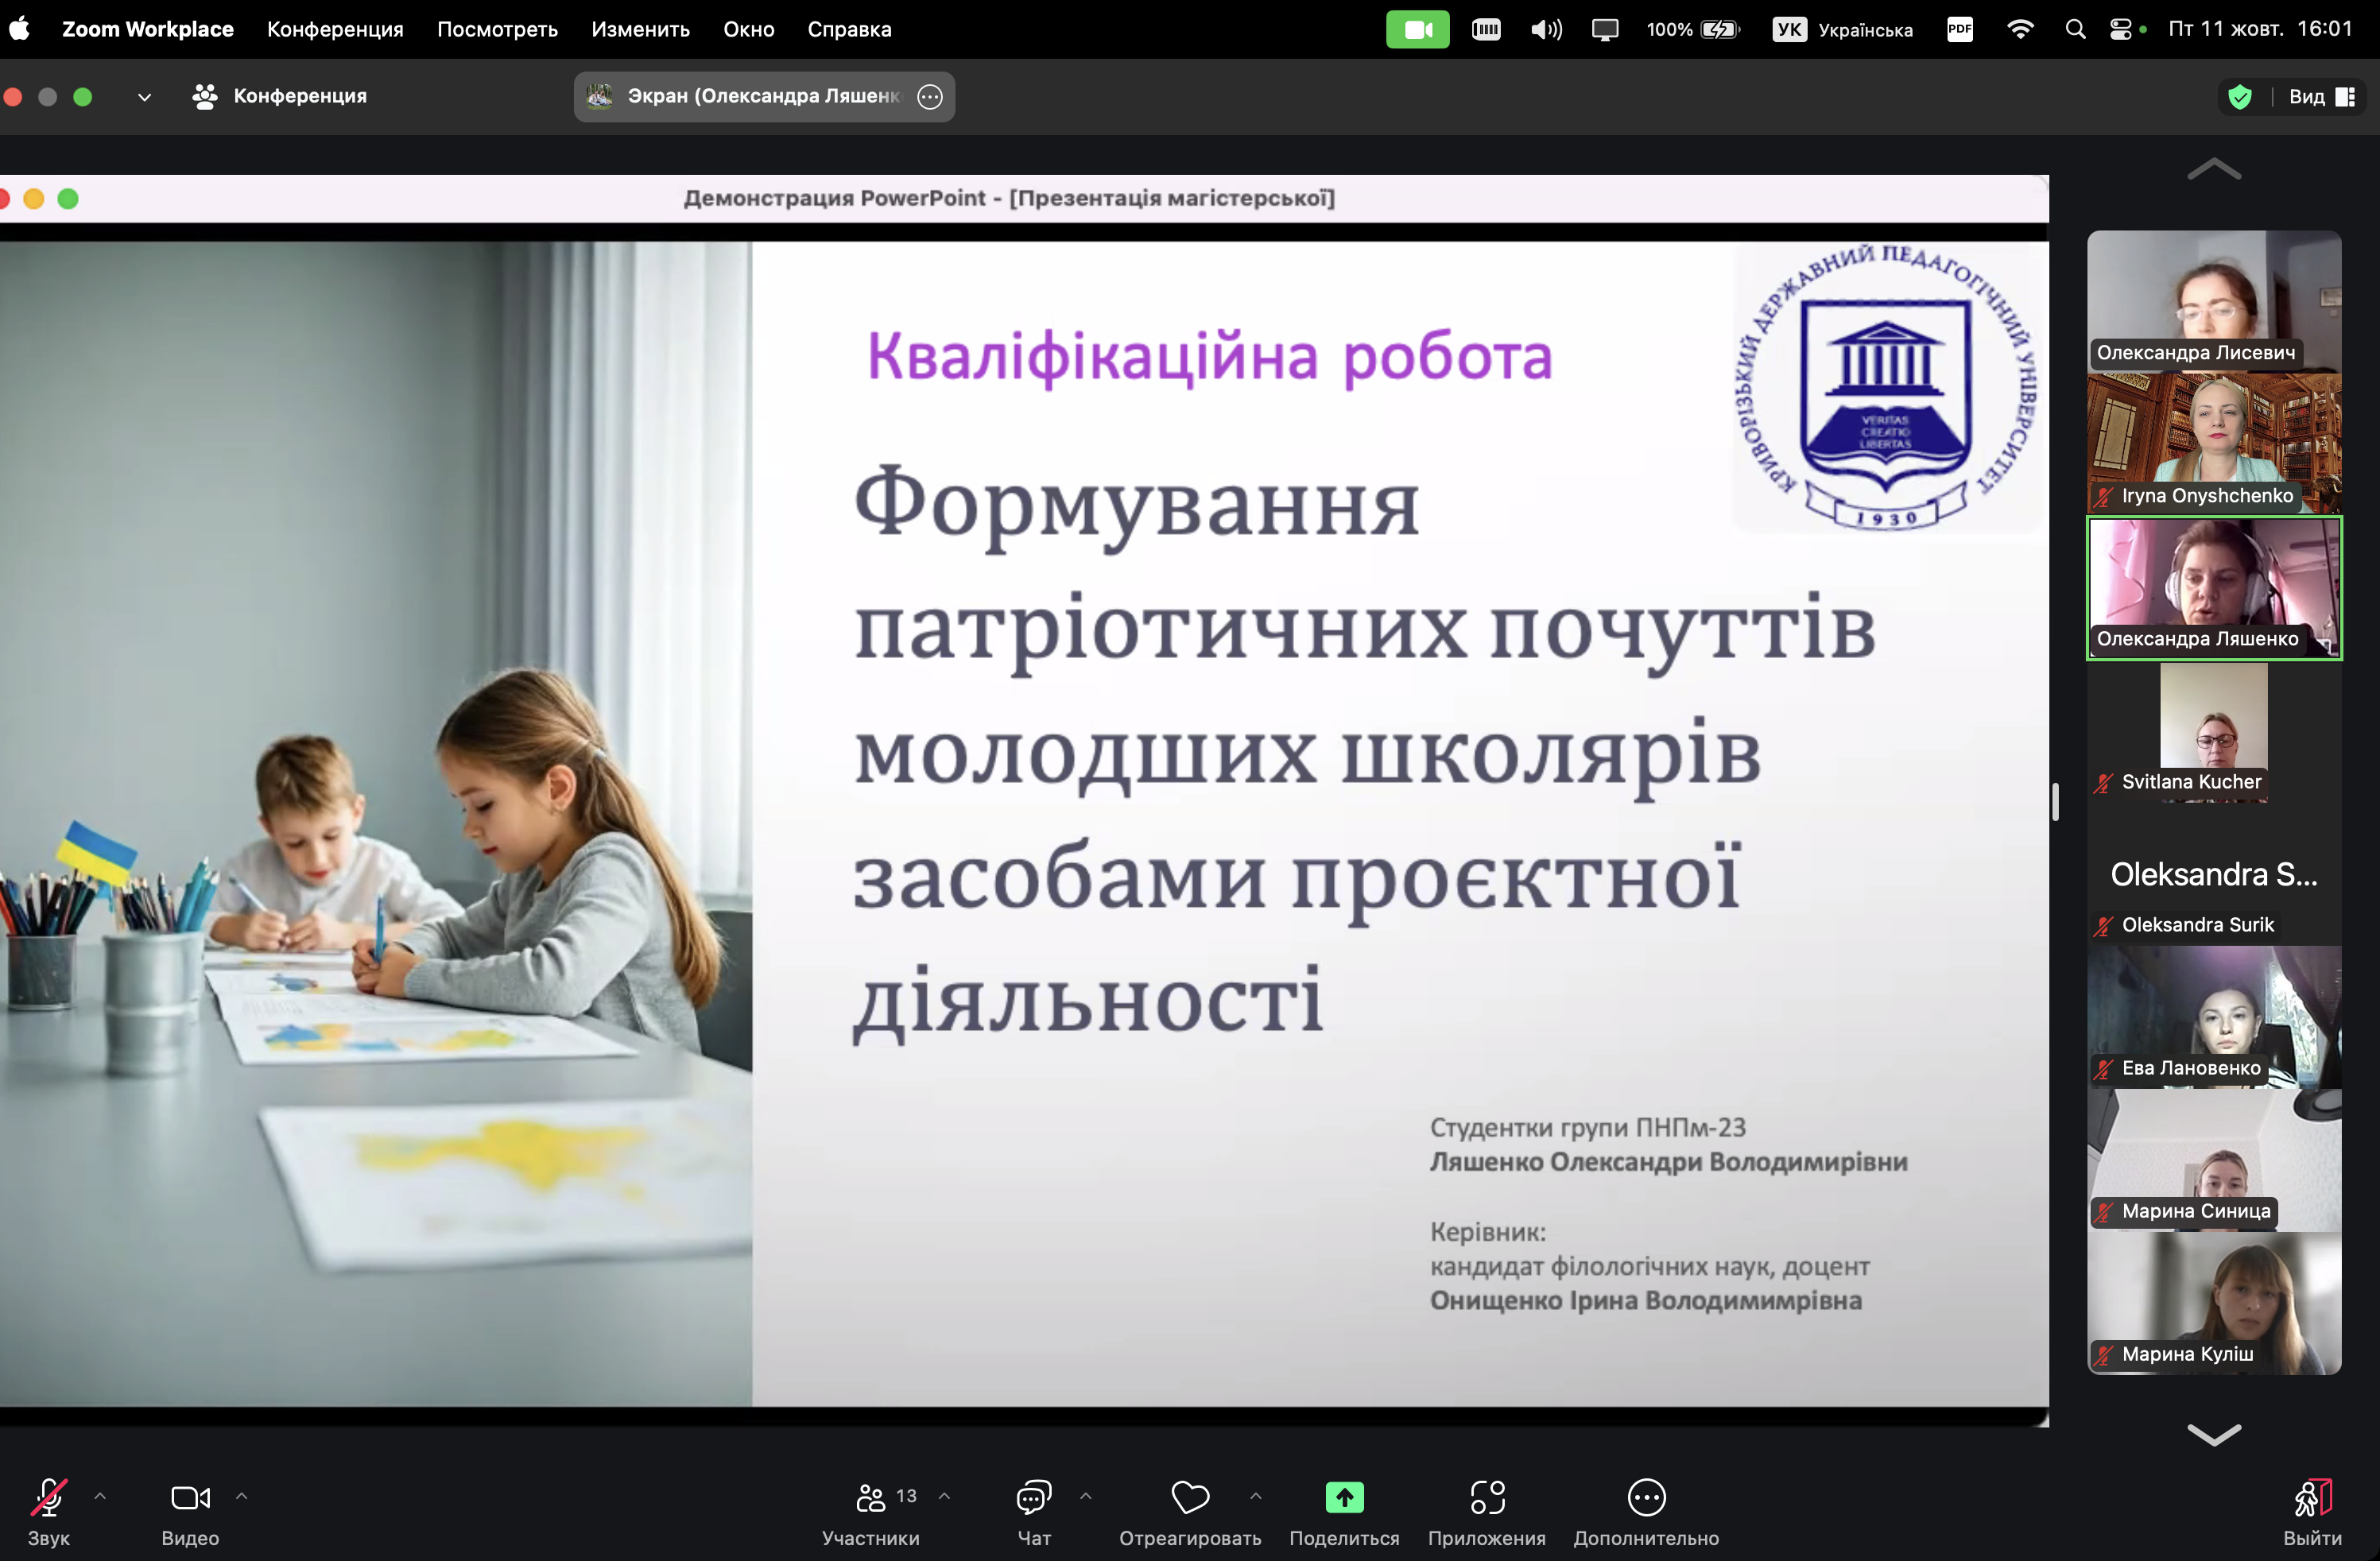Expand the dropdown chevron beside window controls

144,97
